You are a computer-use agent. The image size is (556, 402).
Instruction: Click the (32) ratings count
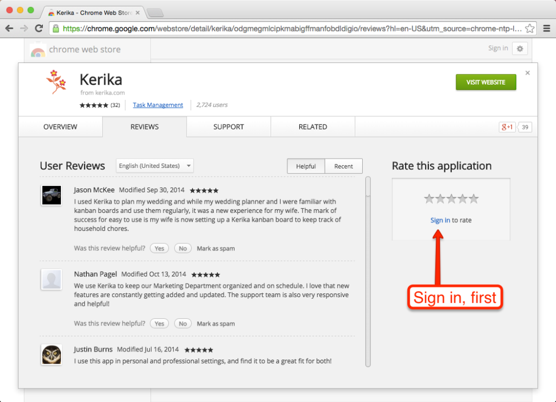(x=115, y=105)
